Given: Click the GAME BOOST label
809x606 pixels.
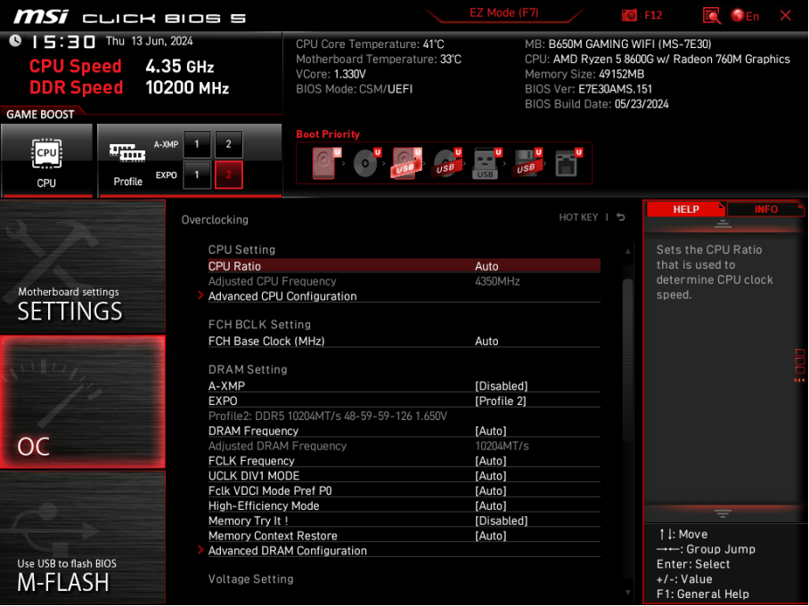Looking at the screenshot, I should [40, 115].
